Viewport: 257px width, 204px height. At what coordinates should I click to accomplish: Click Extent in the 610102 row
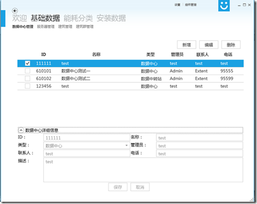(201, 78)
